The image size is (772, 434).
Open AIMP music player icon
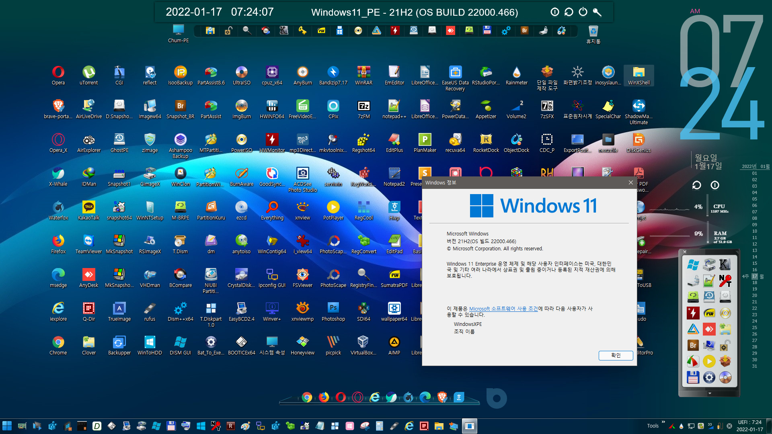pyautogui.click(x=394, y=346)
